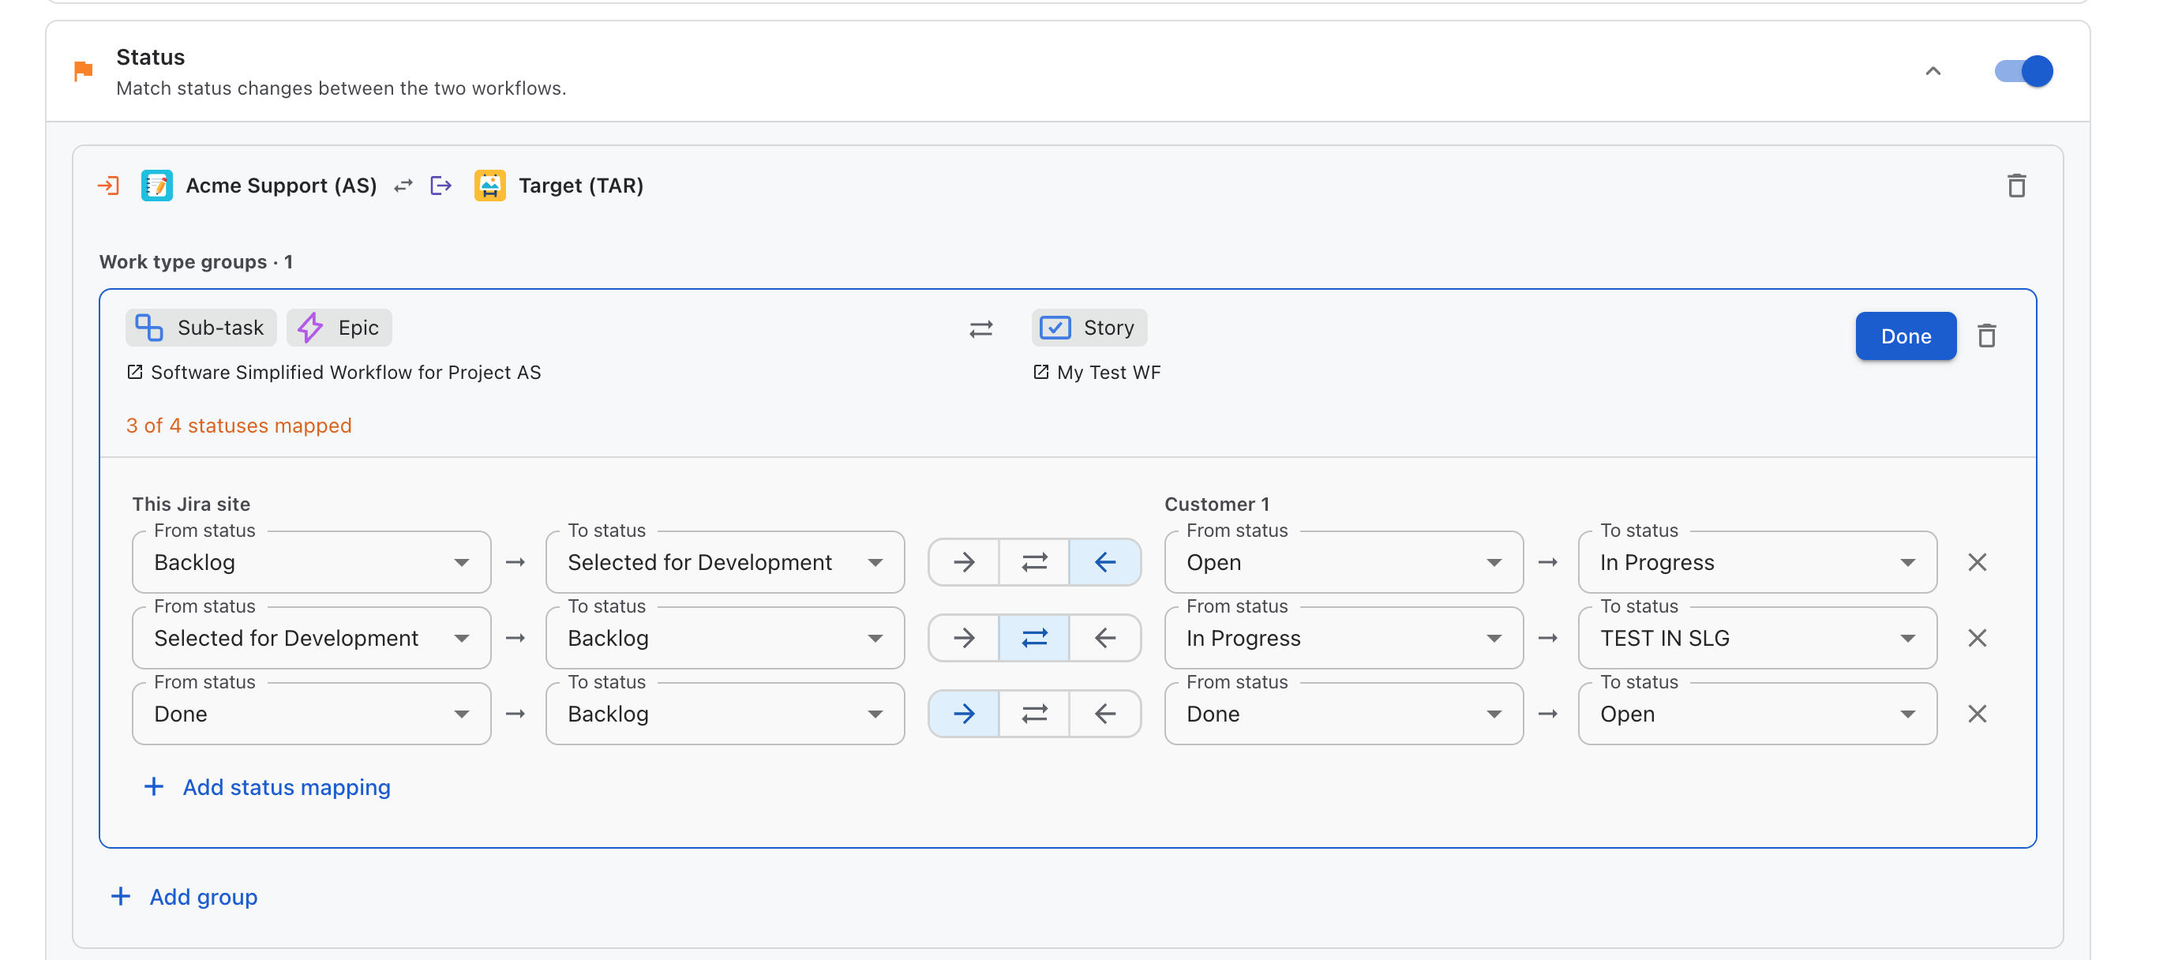Select the Epic work type chip
The width and height of the screenshot is (2182, 960).
[339, 328]
